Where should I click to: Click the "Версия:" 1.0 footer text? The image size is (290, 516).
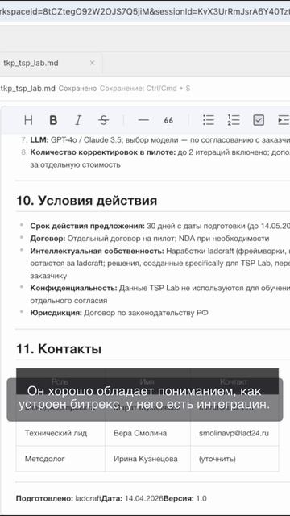tap(185, 498)
